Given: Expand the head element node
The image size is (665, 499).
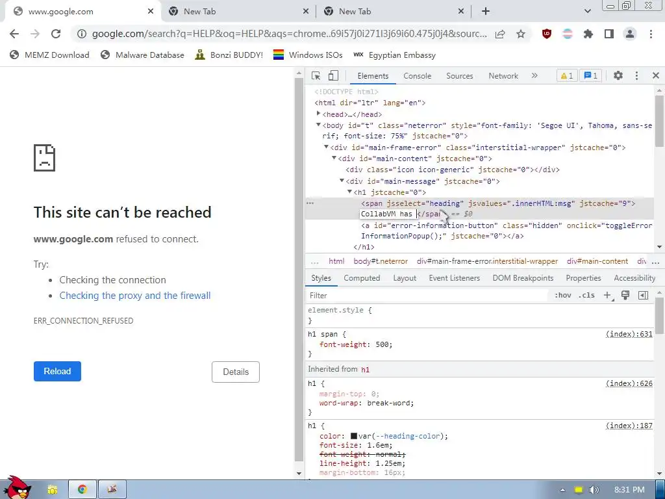Looking at the screenshot, I should (318, 114).
